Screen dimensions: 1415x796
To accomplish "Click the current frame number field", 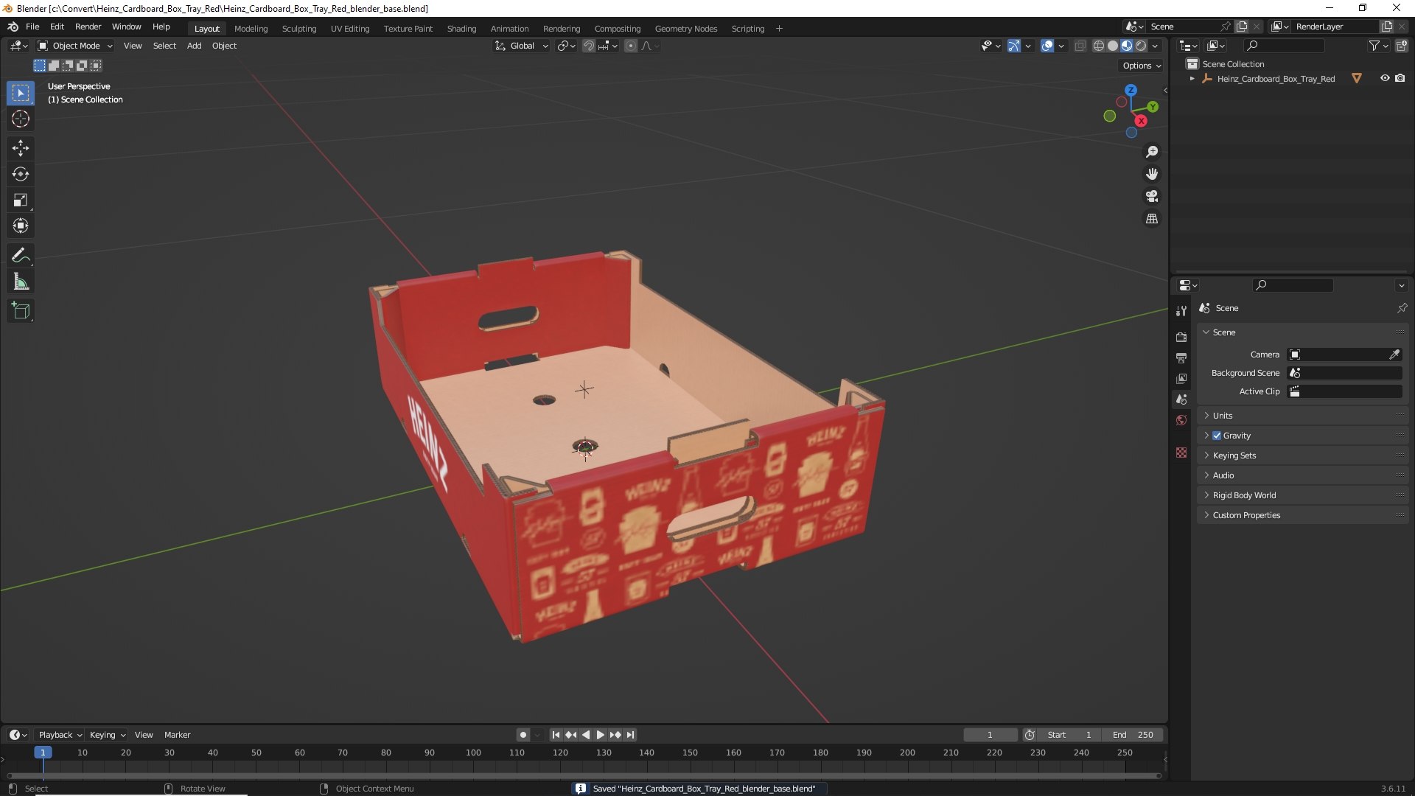I will point(990,735).
